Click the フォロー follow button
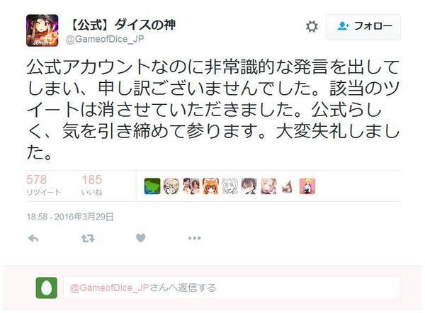425x313 pixels. (364, 27)
